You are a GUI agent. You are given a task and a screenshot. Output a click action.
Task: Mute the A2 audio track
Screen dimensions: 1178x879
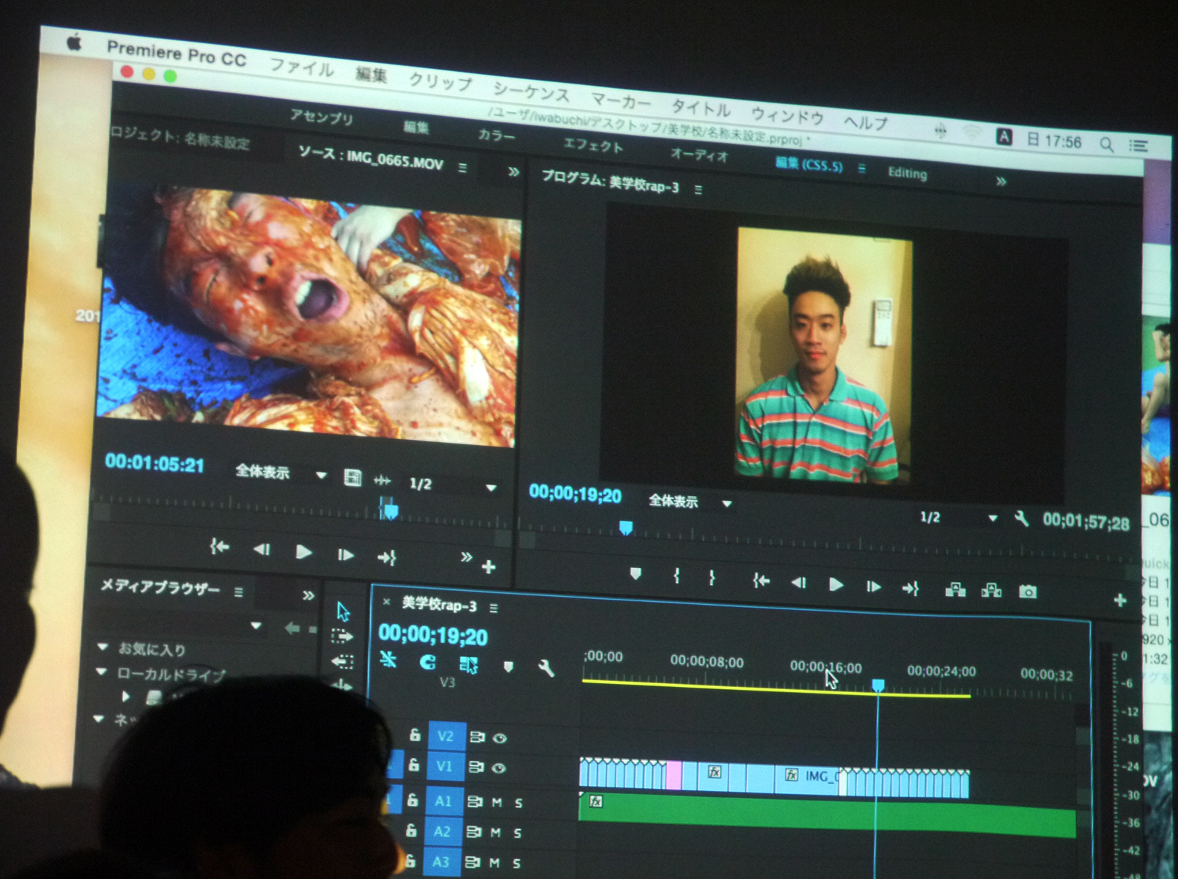(496, 832)
